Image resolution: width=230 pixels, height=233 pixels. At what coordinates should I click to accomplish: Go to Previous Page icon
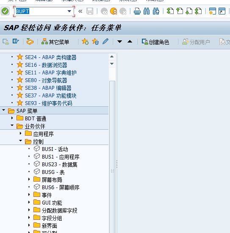180,11
